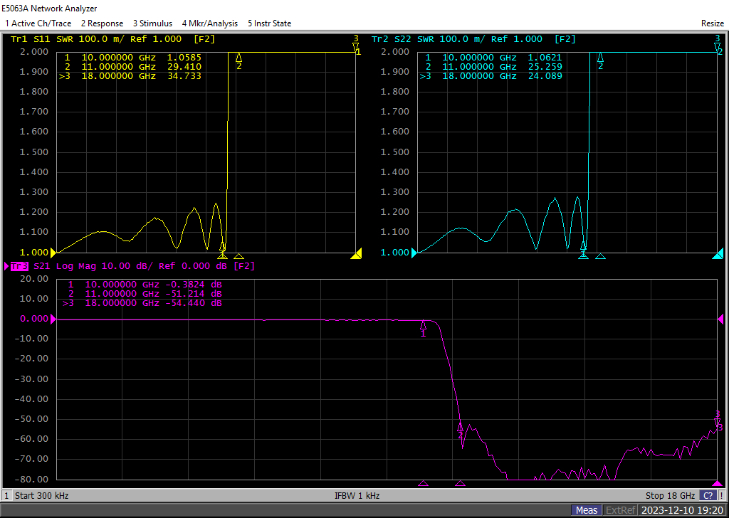Click the exclamation mark status-bar indicator
The image size is (729, 518).
(722, 495)
